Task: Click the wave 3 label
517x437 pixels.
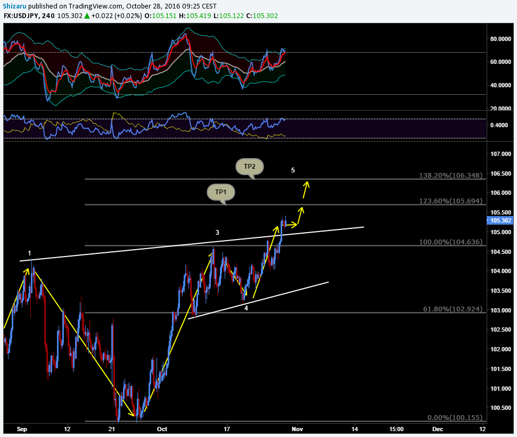Action: [217, 233]
